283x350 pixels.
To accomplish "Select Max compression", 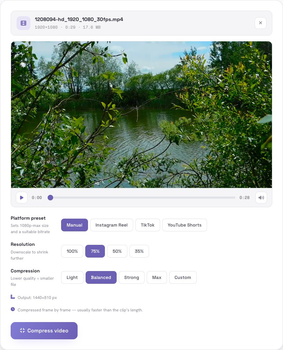I will tap(157, 278).
